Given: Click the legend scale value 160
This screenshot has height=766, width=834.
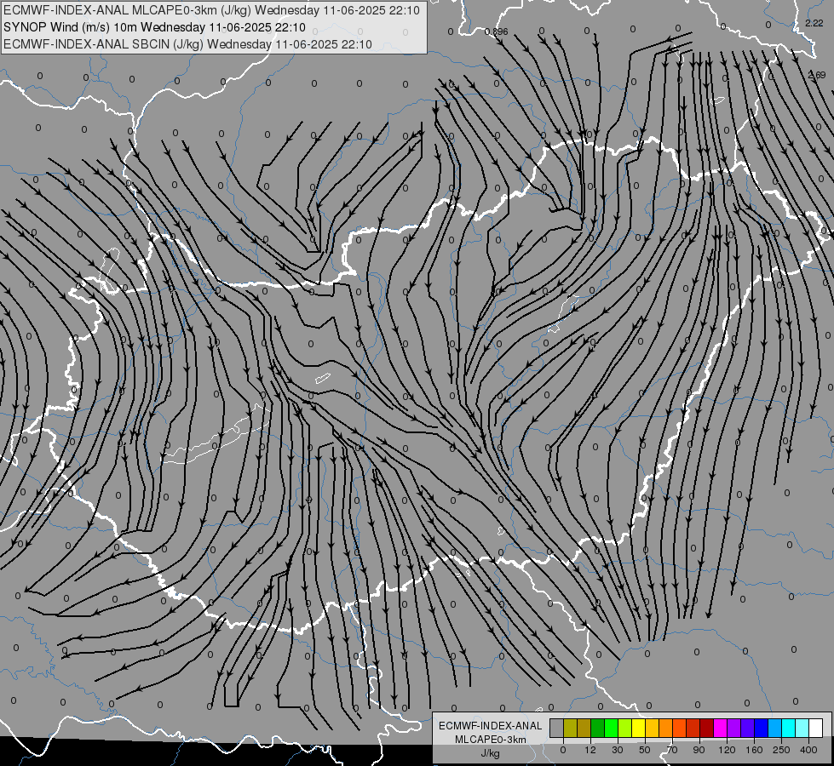Looking at the screenshot, I should (754, 750).
